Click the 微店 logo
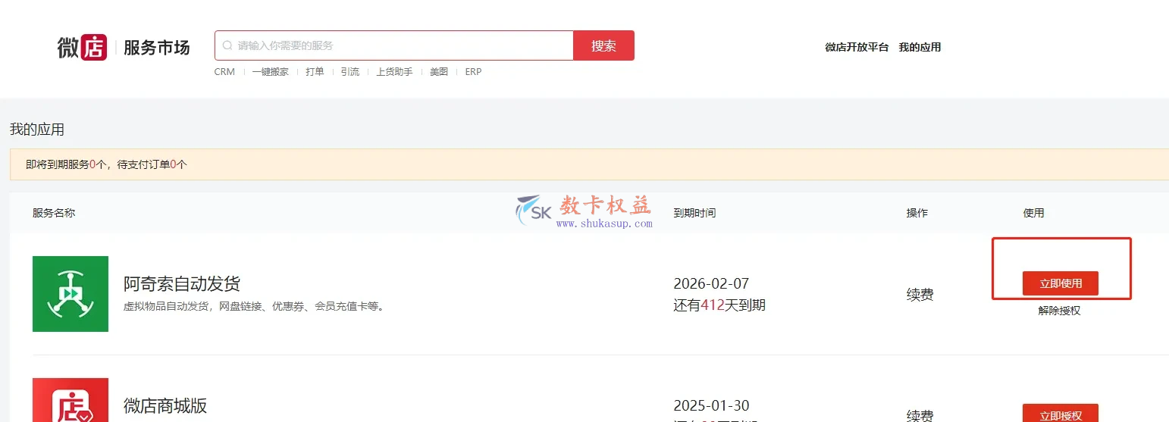Viewport: 1169px width, 422px height. [x=82, y=47]
